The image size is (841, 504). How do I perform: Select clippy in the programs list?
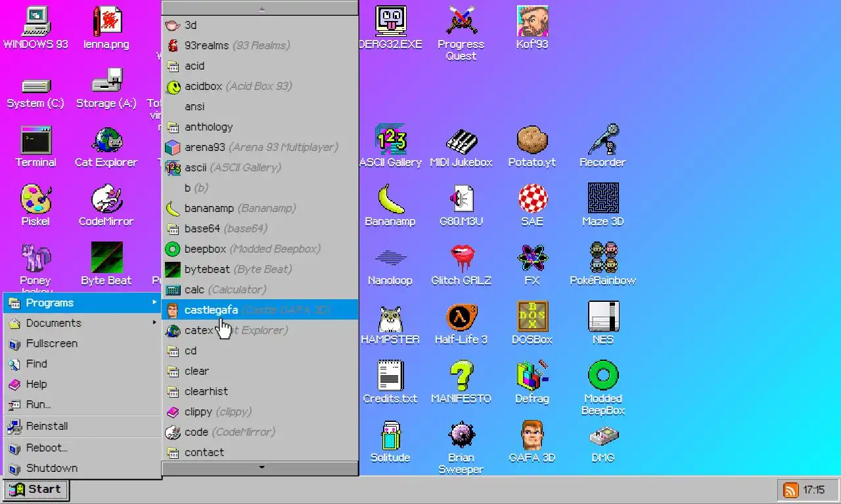click(260, 411)
